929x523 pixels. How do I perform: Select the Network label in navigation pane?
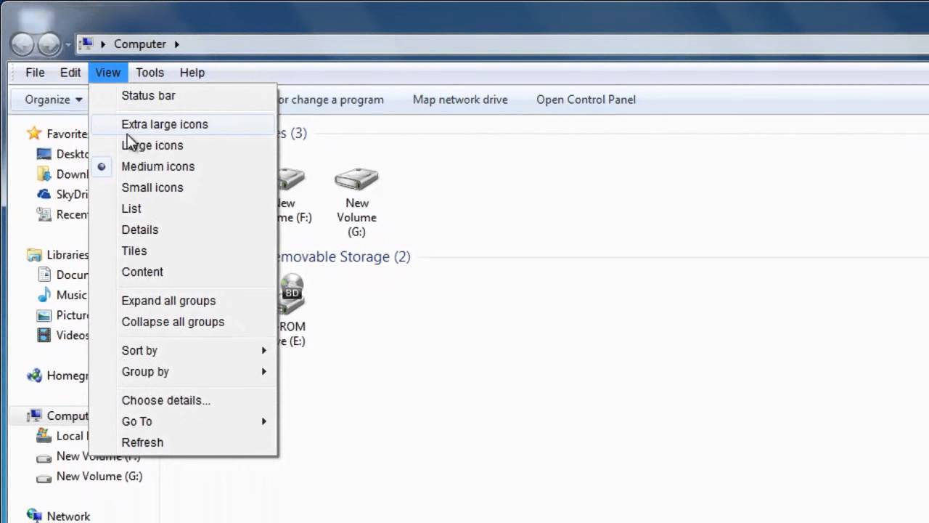(68, 516)
